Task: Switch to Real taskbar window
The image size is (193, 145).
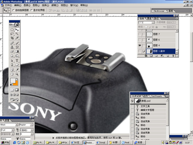Action: [127, 143]
